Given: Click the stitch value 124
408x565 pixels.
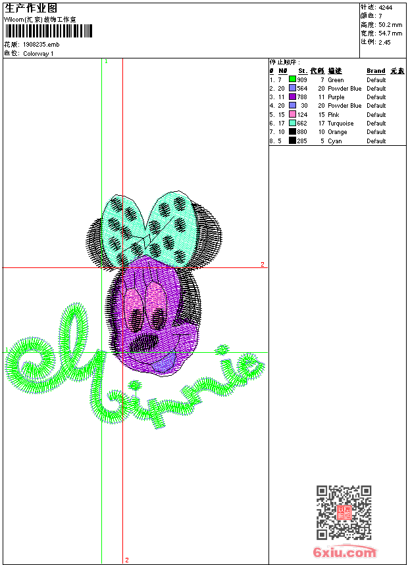Looking at the screenshot, I should (x=302, y=114).
